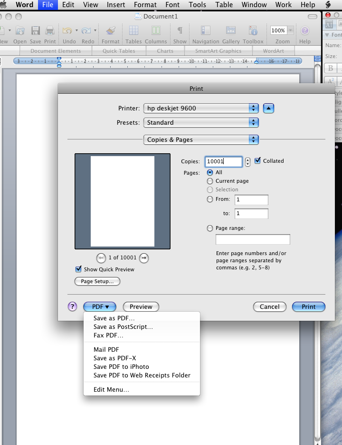Click the PDF dropdown button

point(100,307)
